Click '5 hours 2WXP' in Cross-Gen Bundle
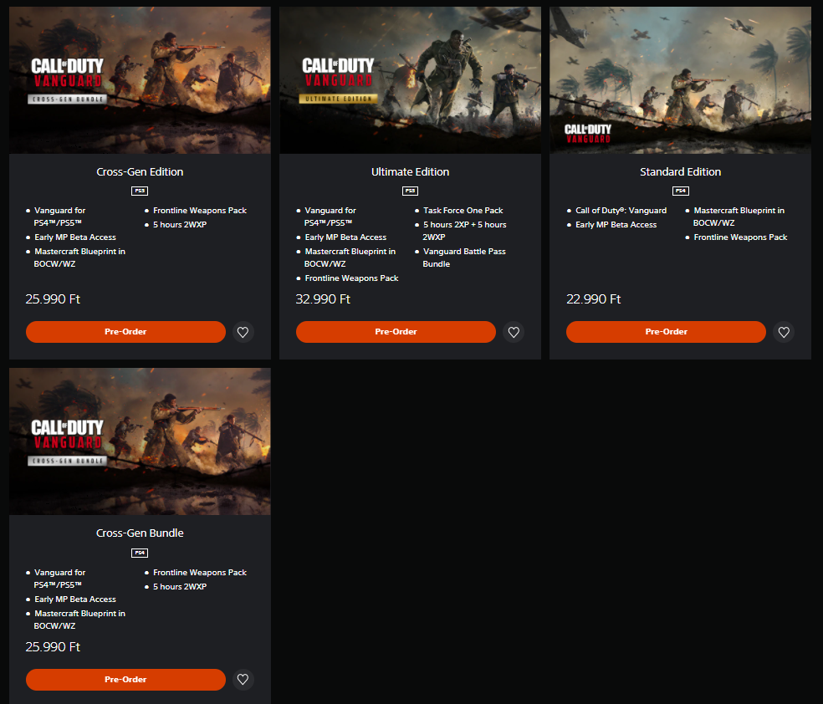 pos(180,586)
